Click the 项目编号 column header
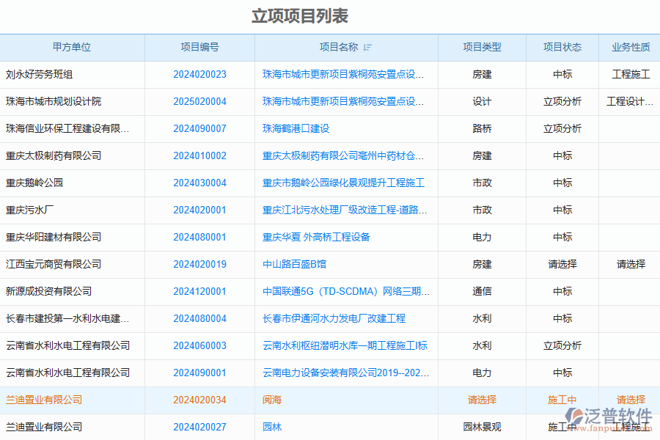660x440 pixels. coord(199,48)
